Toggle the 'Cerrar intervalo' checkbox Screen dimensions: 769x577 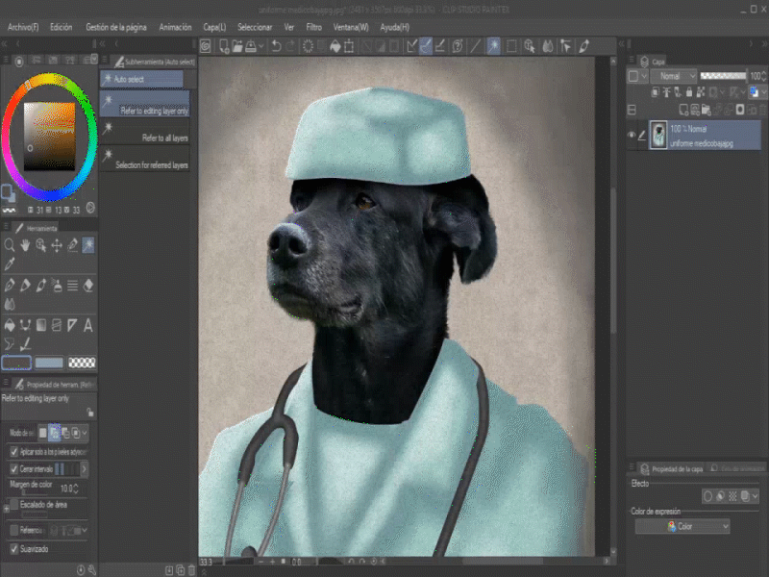pos(14,469)
